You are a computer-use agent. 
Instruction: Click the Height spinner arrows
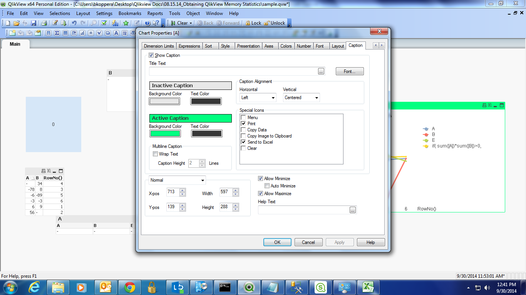tap(236, 207)
